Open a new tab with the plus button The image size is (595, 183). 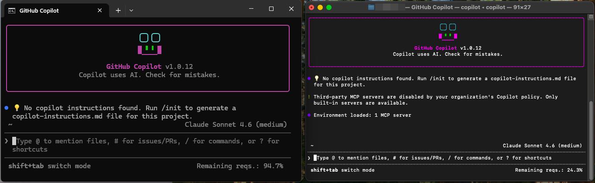[118, 10]
